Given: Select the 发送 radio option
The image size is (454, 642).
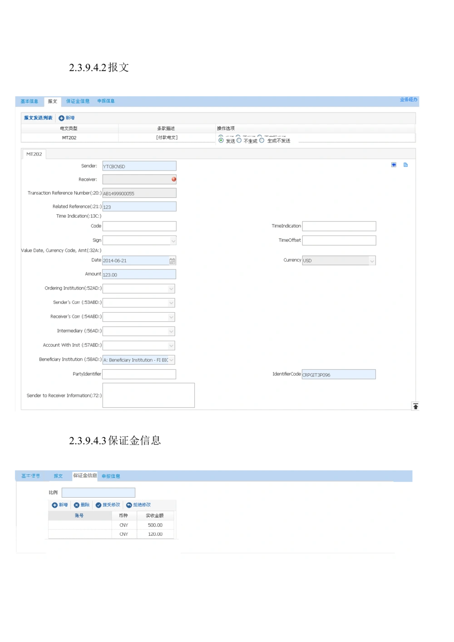Looking at the screenshot, I should [x=221, y=141].
